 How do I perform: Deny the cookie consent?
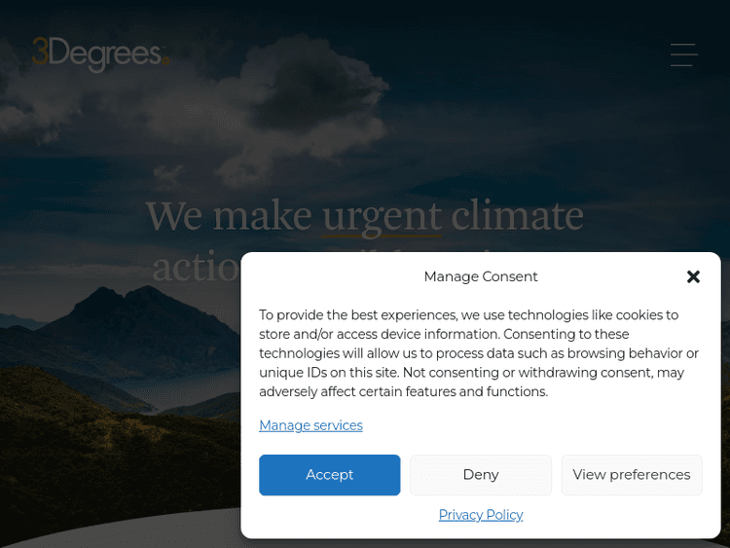tap(481, 475)
